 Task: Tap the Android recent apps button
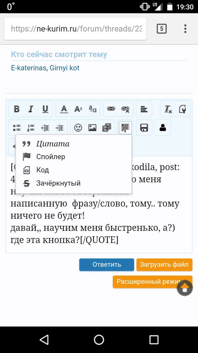coord(154,340)
